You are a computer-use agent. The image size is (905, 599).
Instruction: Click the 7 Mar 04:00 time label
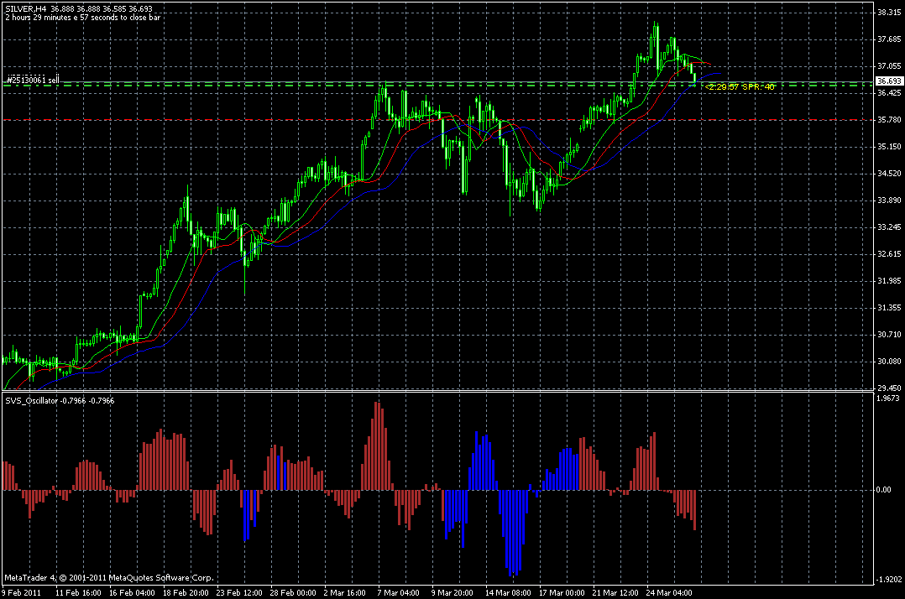(x=398, y=592)
